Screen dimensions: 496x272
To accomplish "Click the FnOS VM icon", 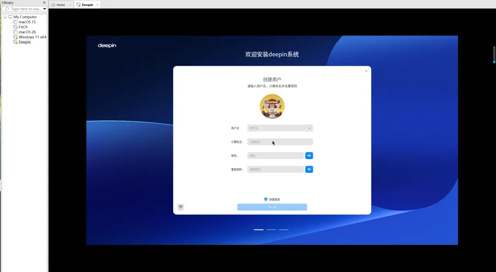I will 16,27.
